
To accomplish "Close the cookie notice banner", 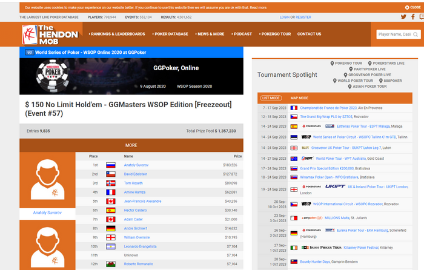I will point(412,7).
